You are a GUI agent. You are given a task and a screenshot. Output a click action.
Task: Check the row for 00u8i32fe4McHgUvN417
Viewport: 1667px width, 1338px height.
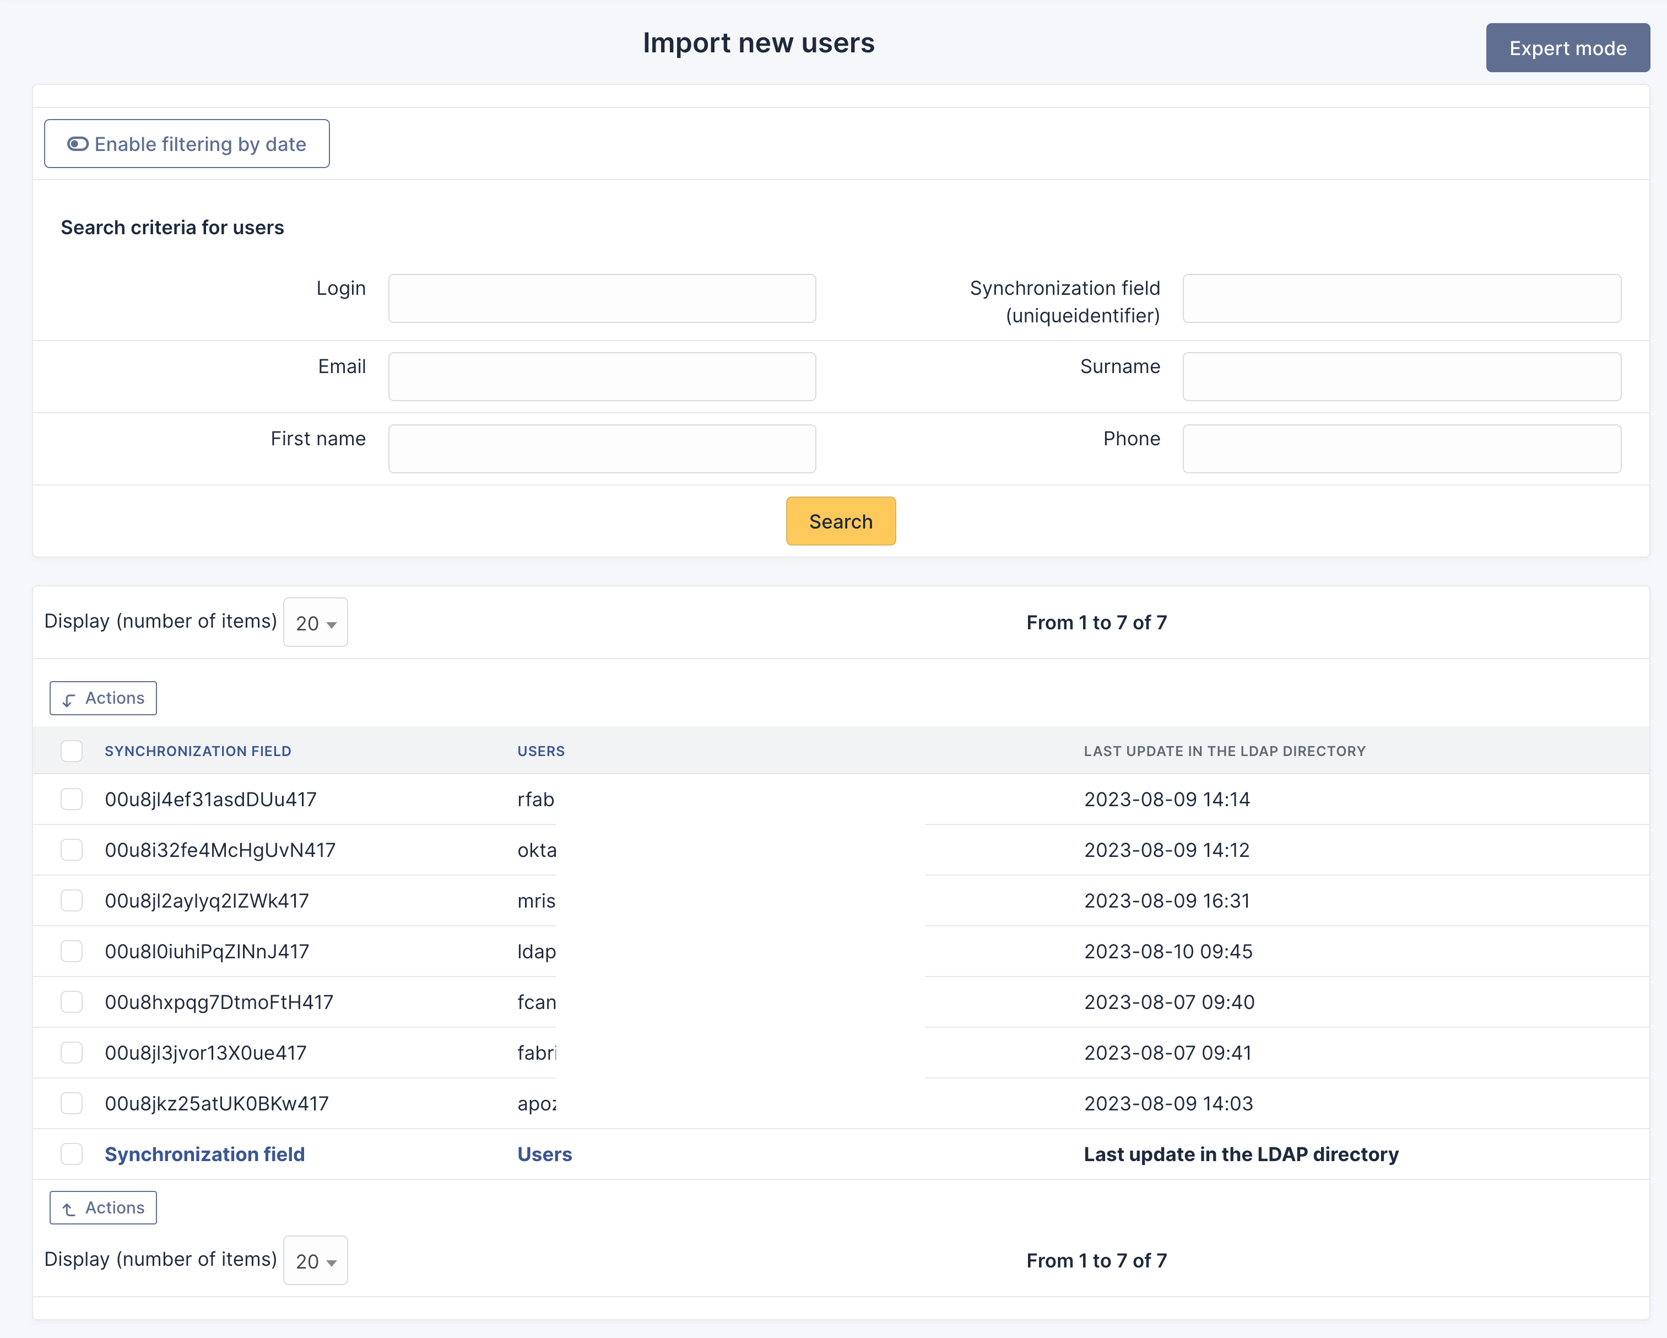72,850
